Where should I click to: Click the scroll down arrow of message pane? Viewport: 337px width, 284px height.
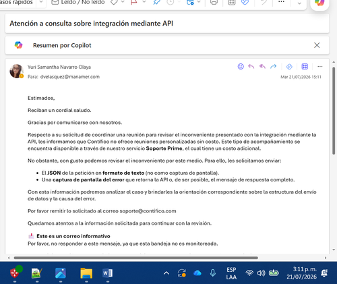[x=334, y=250]
